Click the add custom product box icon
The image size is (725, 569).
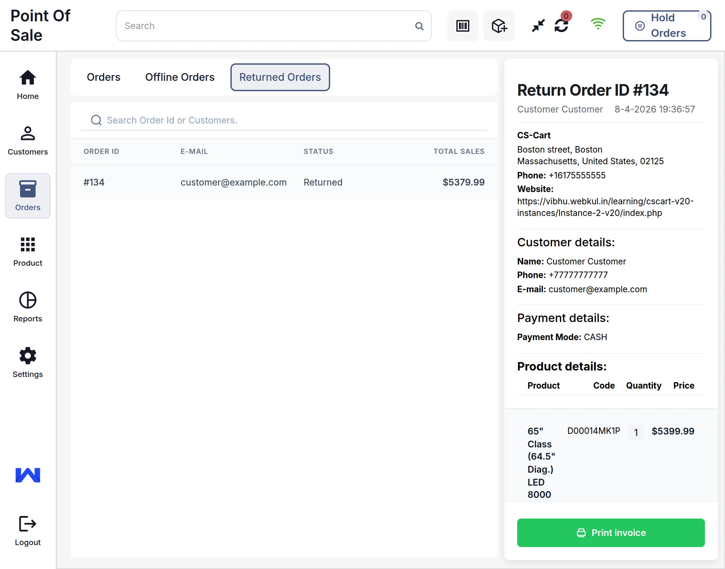(498, 26)
